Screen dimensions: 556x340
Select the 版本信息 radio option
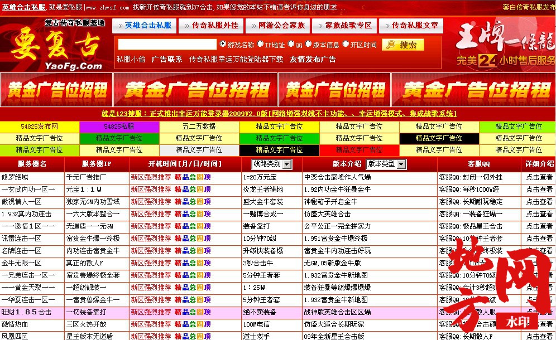(309, 44)
